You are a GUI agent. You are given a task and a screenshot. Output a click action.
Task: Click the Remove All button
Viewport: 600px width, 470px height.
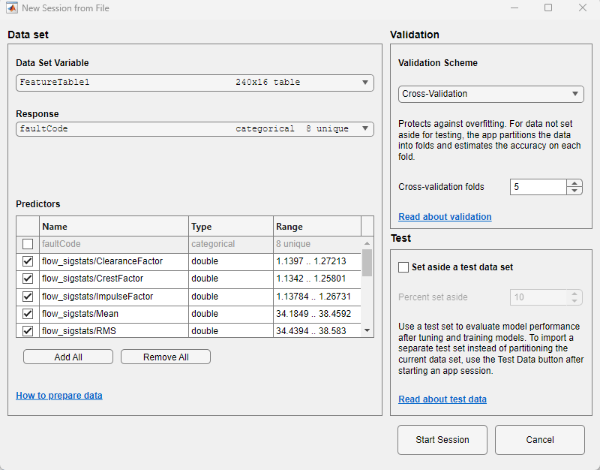[166, 357]
